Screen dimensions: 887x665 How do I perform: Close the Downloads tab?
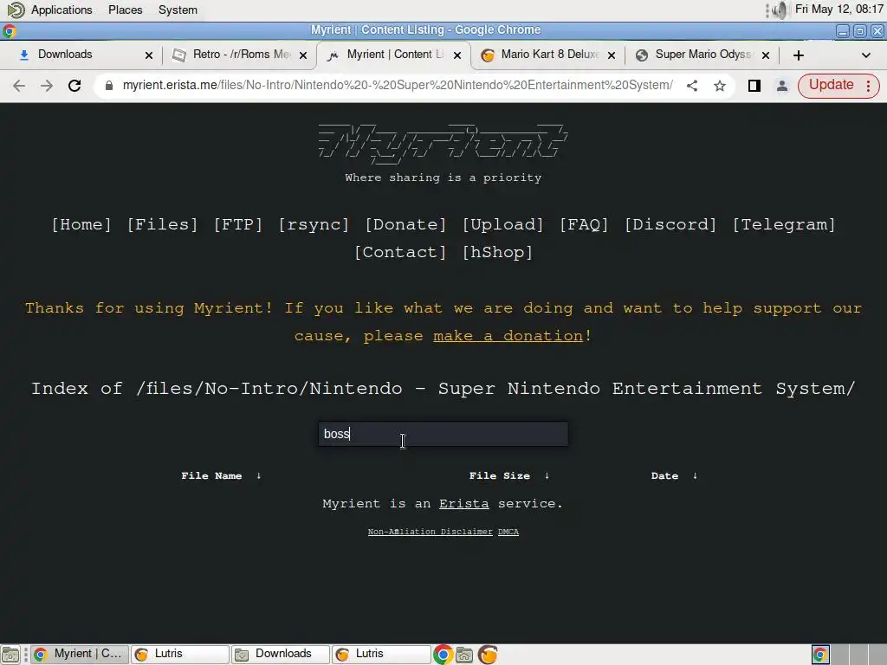(149, 55)
